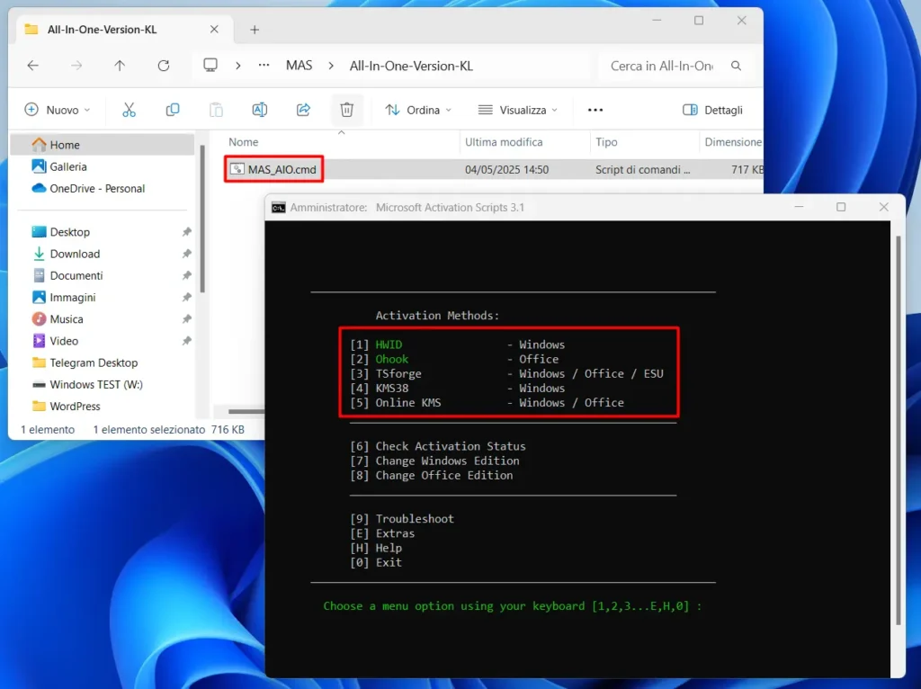This screenshot has width=921, height=689.
Task: Click the console window vertical scrollbar
Action: click(x=899, y=431)
